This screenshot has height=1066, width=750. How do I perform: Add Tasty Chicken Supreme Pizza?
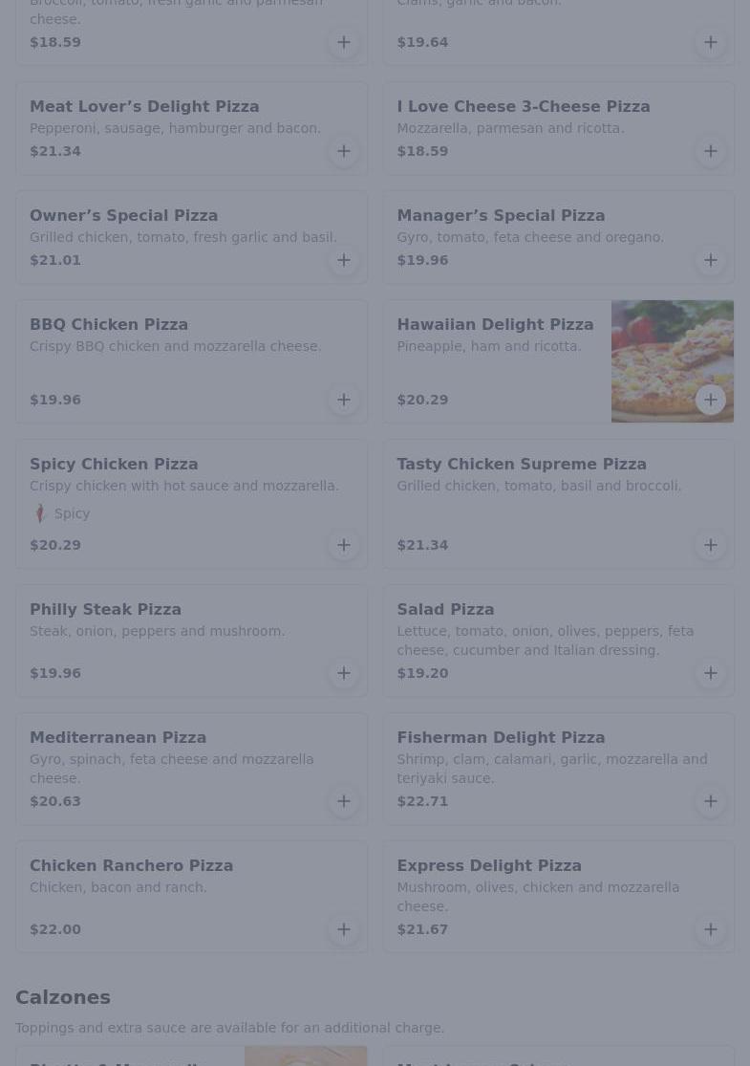click(711, 545)
